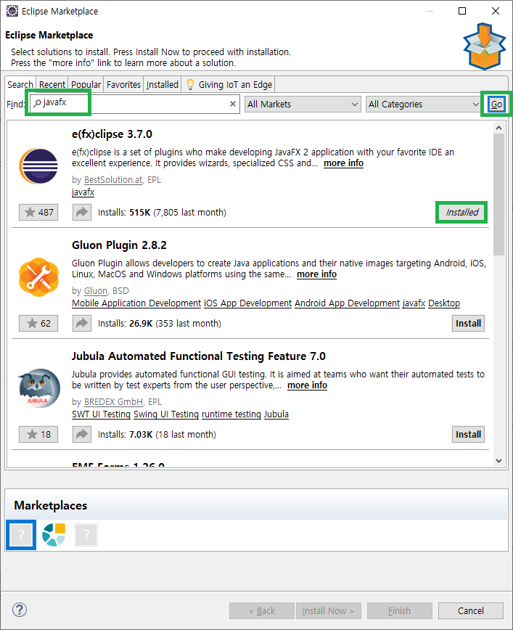Click the Install Now button
Screen dimensions: 513x630
(328, 610)
